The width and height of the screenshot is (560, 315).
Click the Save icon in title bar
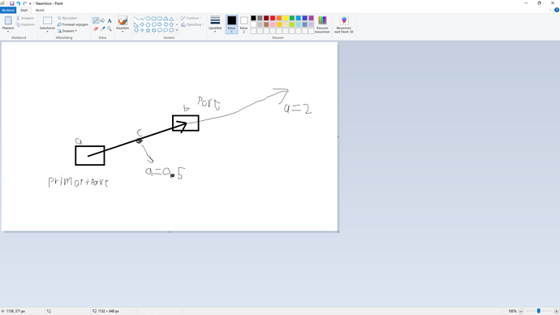pos(12,3)
